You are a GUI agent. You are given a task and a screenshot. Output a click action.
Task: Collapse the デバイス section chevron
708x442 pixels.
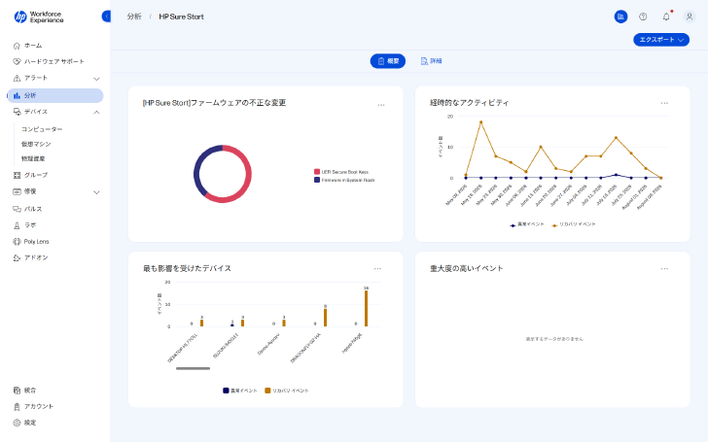click(96, 112)
